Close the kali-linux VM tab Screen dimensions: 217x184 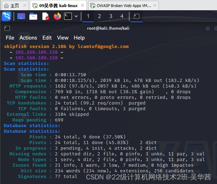coord(82,6)
